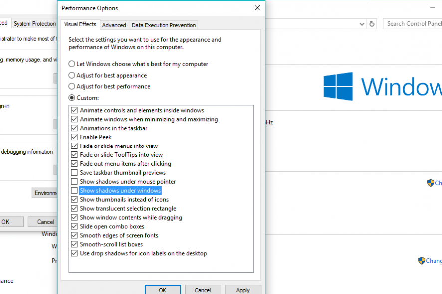Uncheck Use drop shadows for icon labels

click(74, 253)
